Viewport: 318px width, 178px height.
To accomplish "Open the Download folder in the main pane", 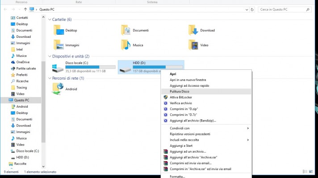I will point(193,30).
